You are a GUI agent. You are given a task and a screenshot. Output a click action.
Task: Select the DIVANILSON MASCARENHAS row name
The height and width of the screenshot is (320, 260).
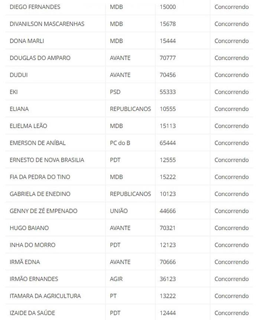pyautogui.click(x=47, y=24)
